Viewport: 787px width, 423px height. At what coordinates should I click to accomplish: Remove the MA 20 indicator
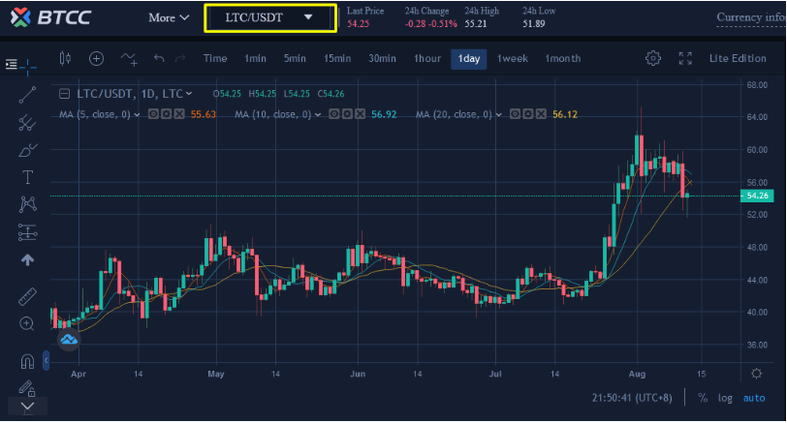pos(541,114)
